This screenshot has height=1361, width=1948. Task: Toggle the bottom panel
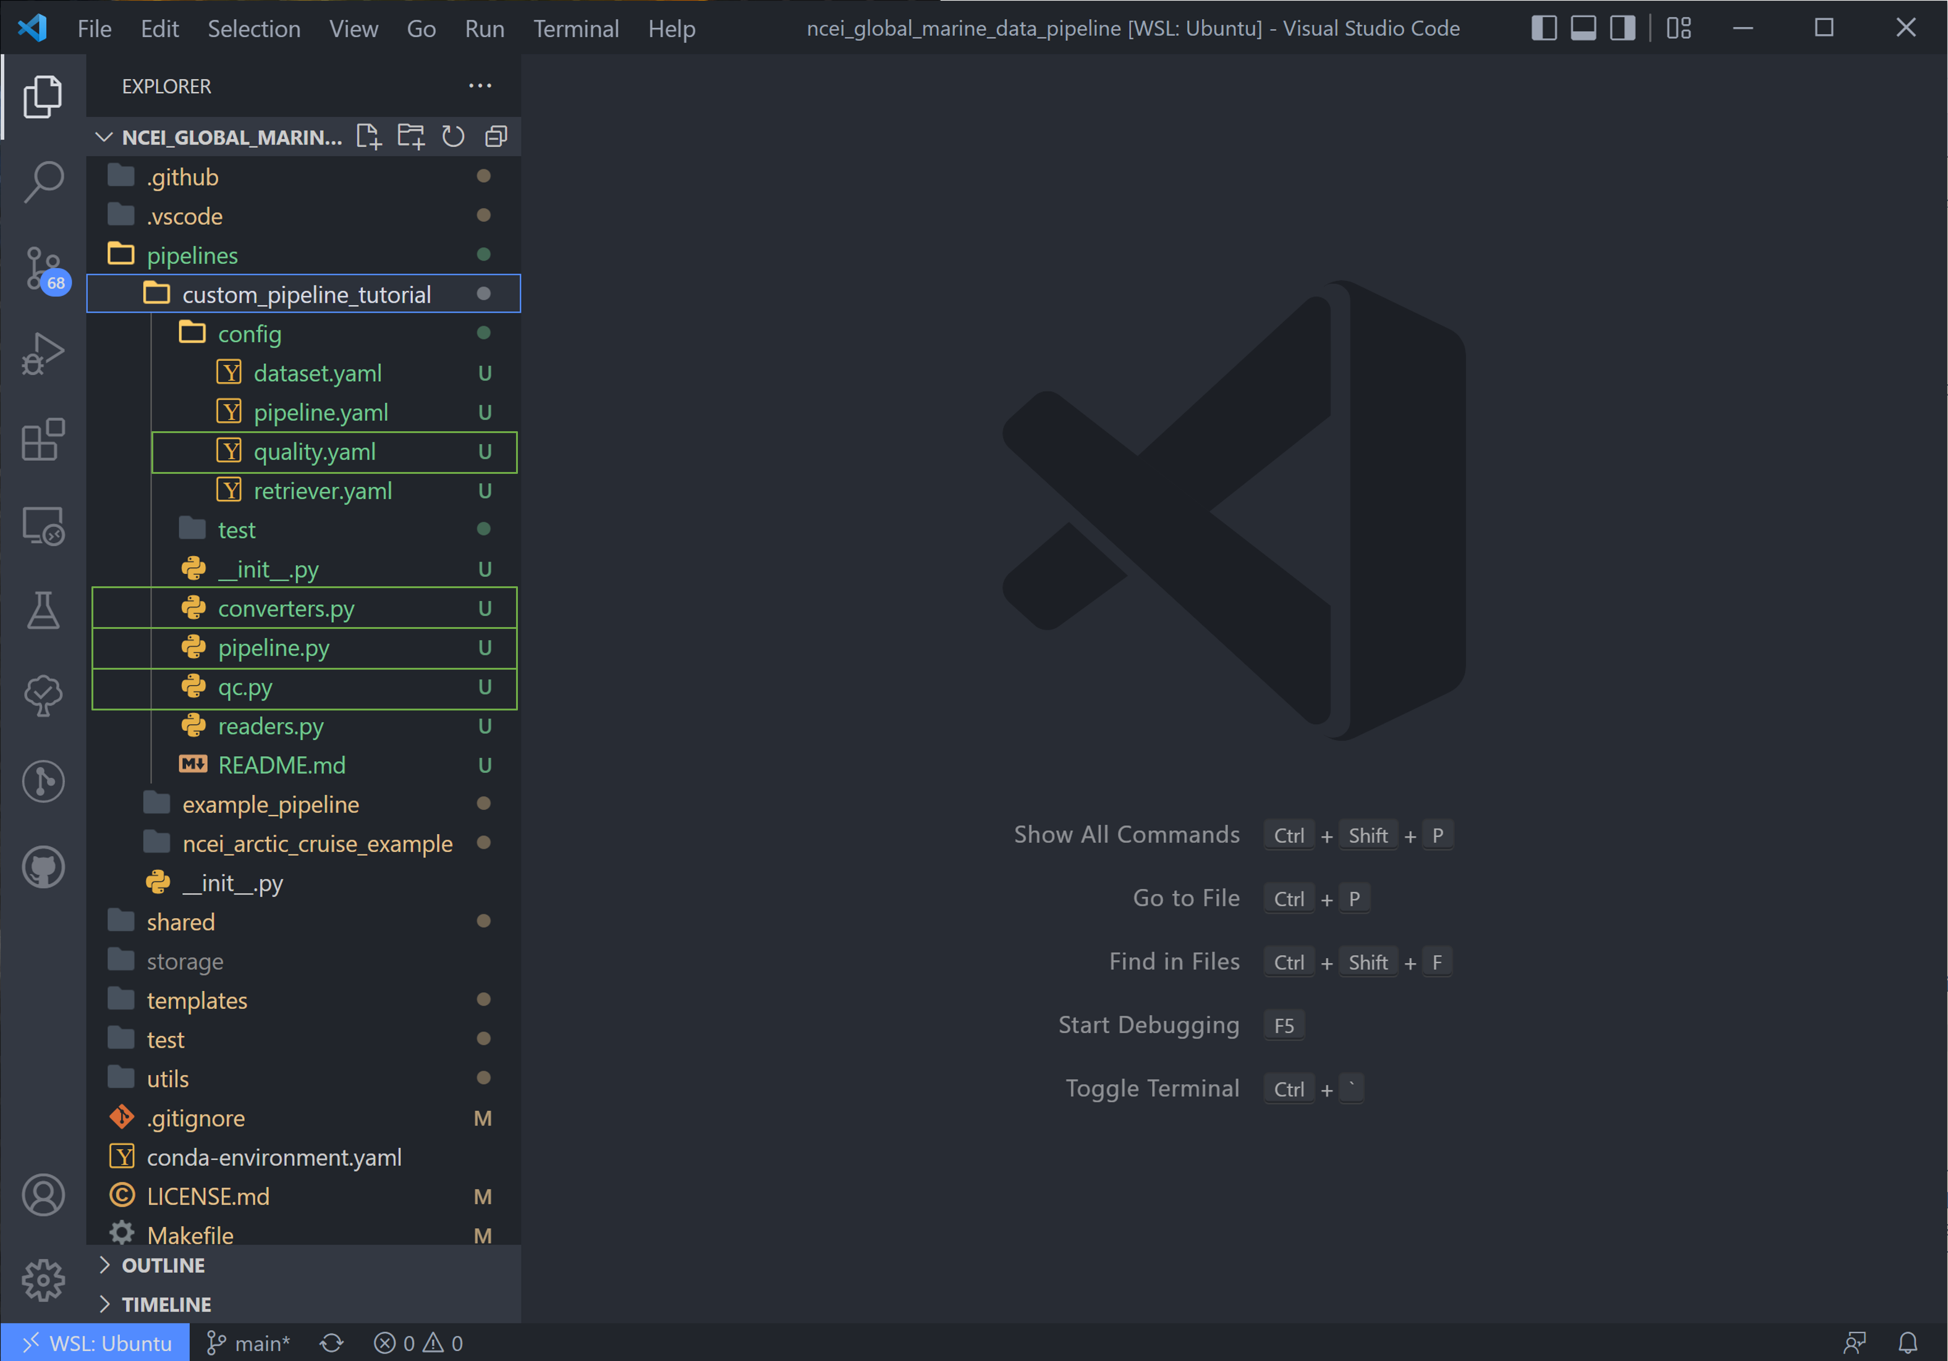click(1583, 28)
